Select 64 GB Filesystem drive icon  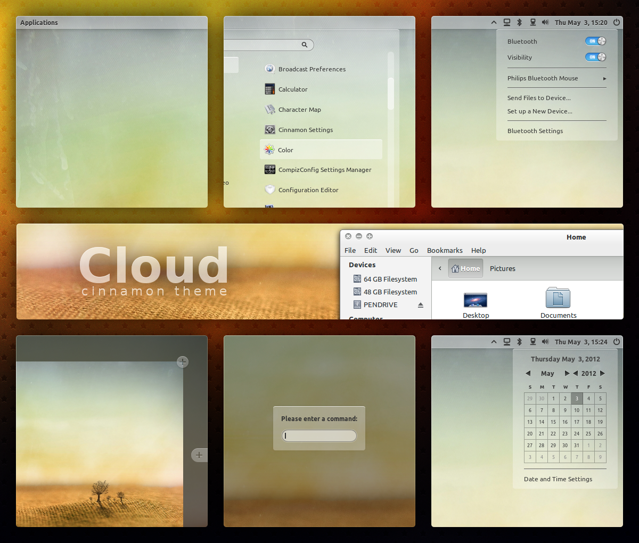pyautogui.click(x=357, y=279)
